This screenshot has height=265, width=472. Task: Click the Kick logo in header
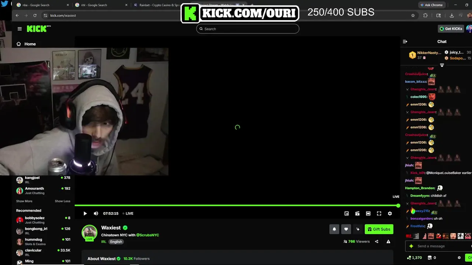(x=39, y=29)
